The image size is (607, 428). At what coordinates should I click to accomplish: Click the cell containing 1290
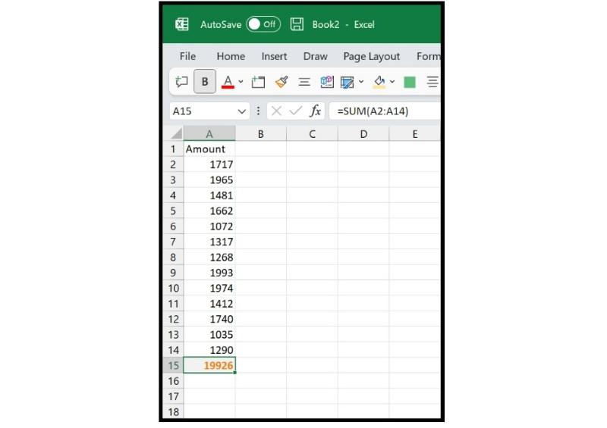coord(209,350)
